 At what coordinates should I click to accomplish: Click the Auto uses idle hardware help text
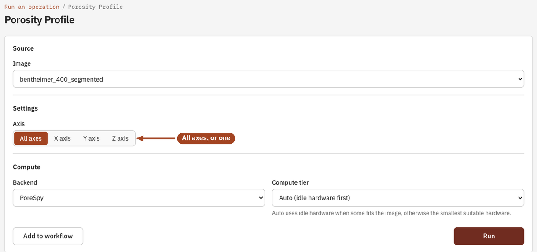pyautogui.click(x=391, y=213)
